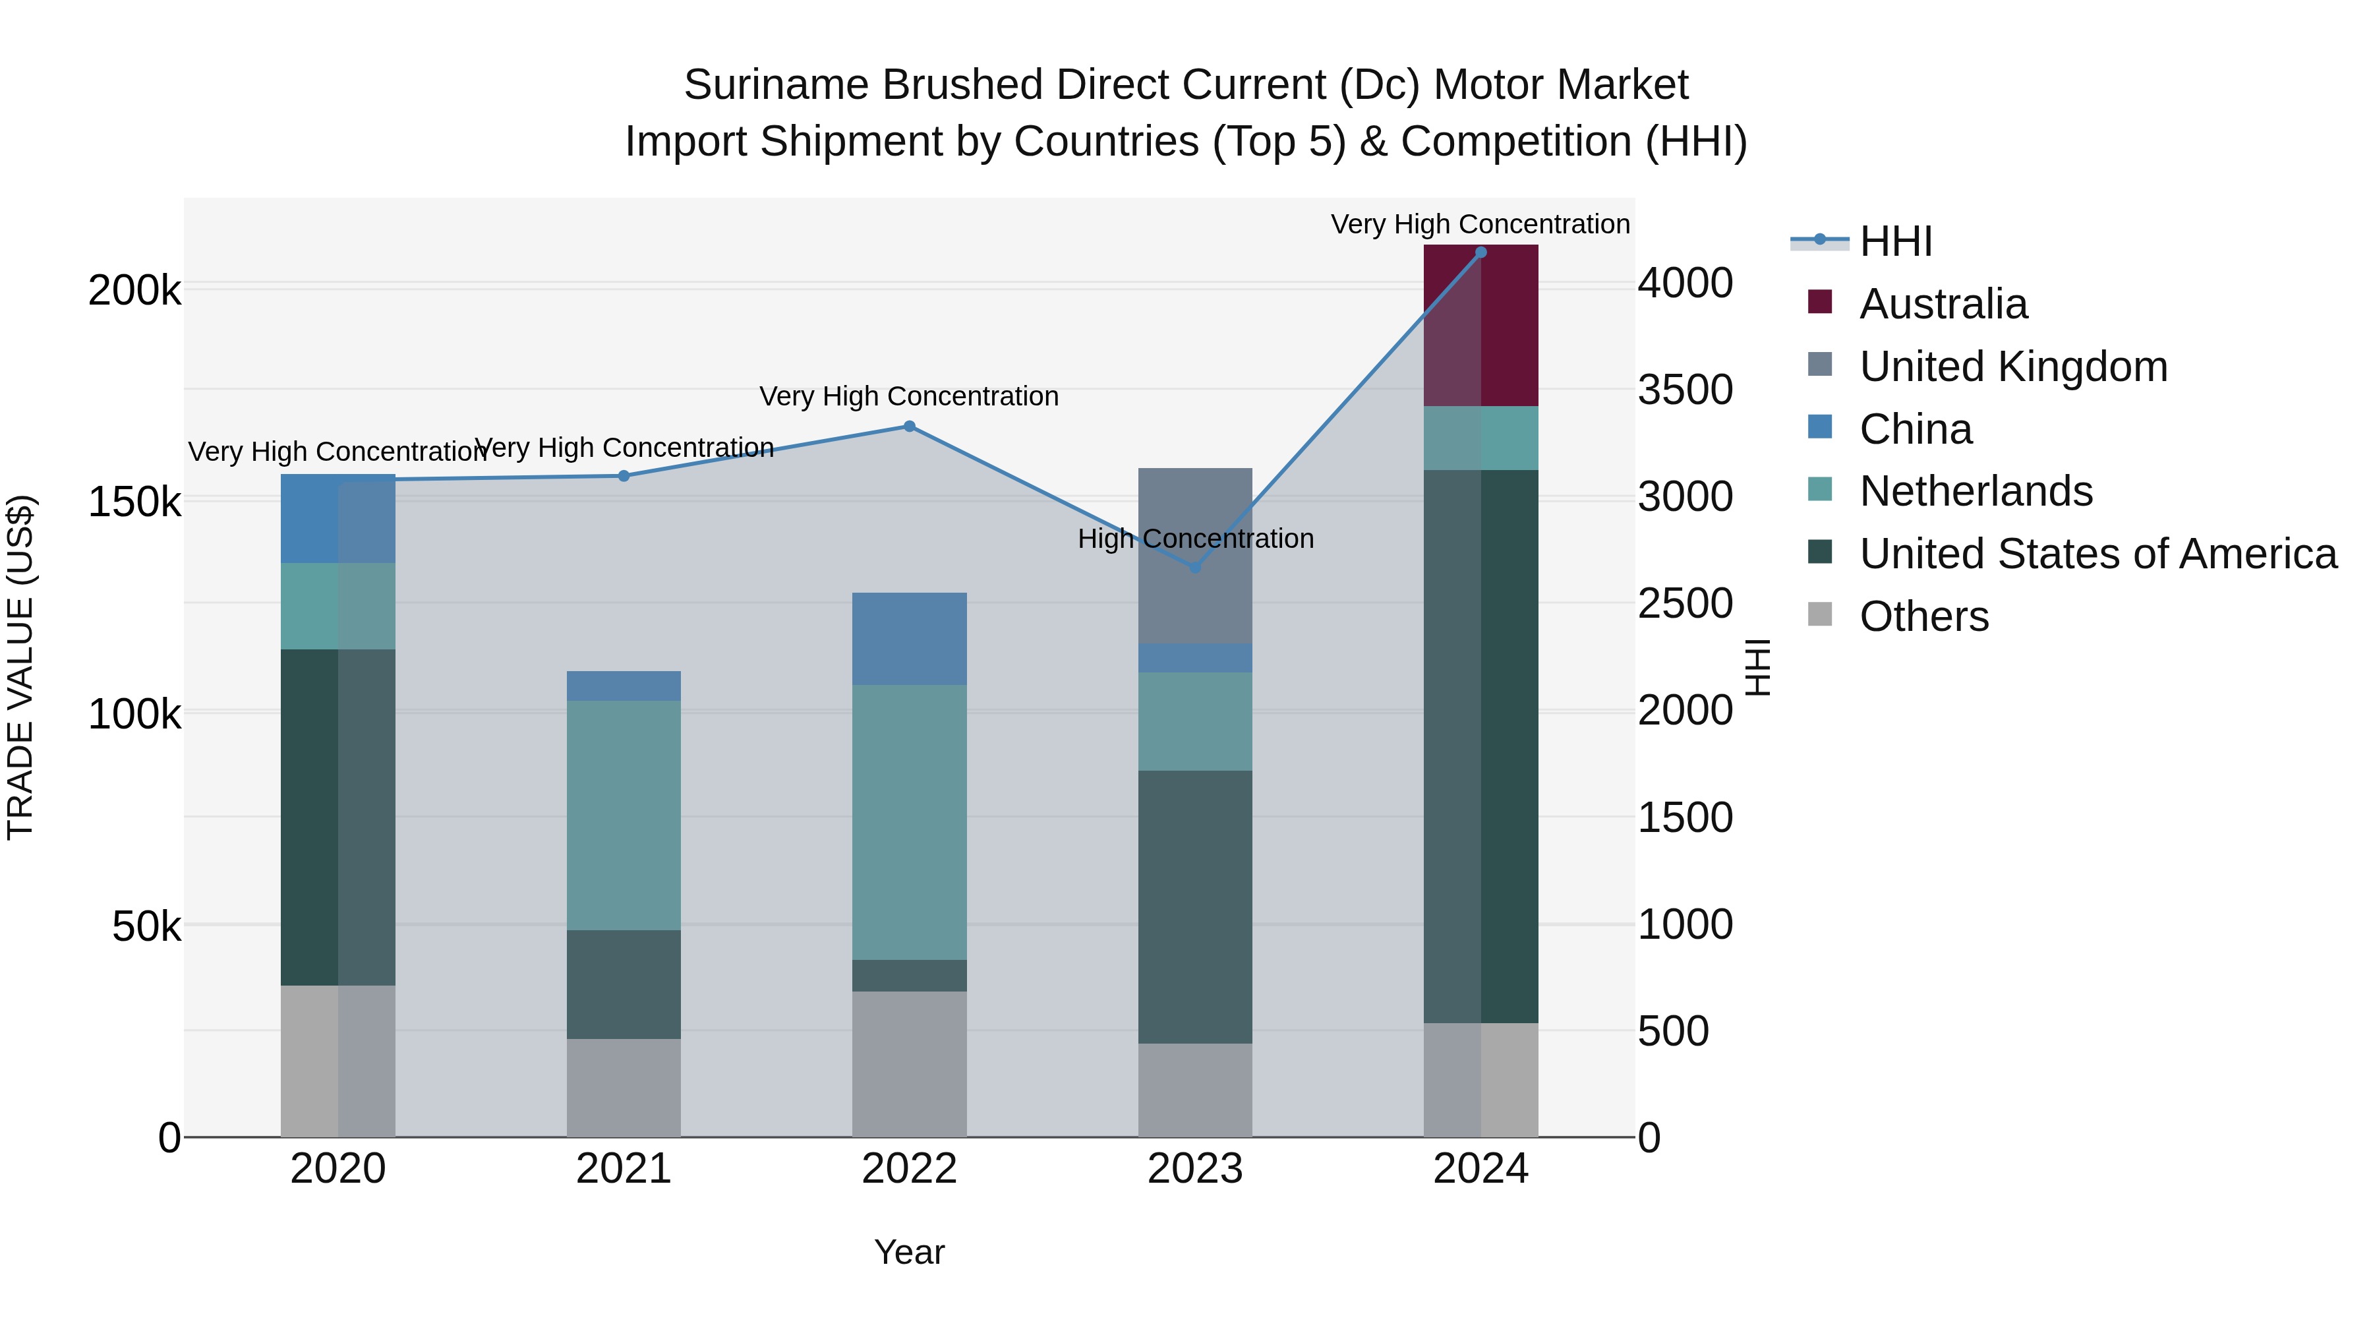The image size is (2373, 1335).
Task: Click the 2020 HHI line marker
Action: [x=338, y=481]
